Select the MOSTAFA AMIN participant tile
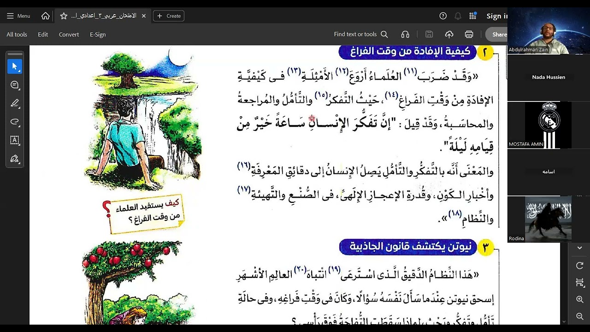Screen dimensions: 590x332 [x=549, y=125]
